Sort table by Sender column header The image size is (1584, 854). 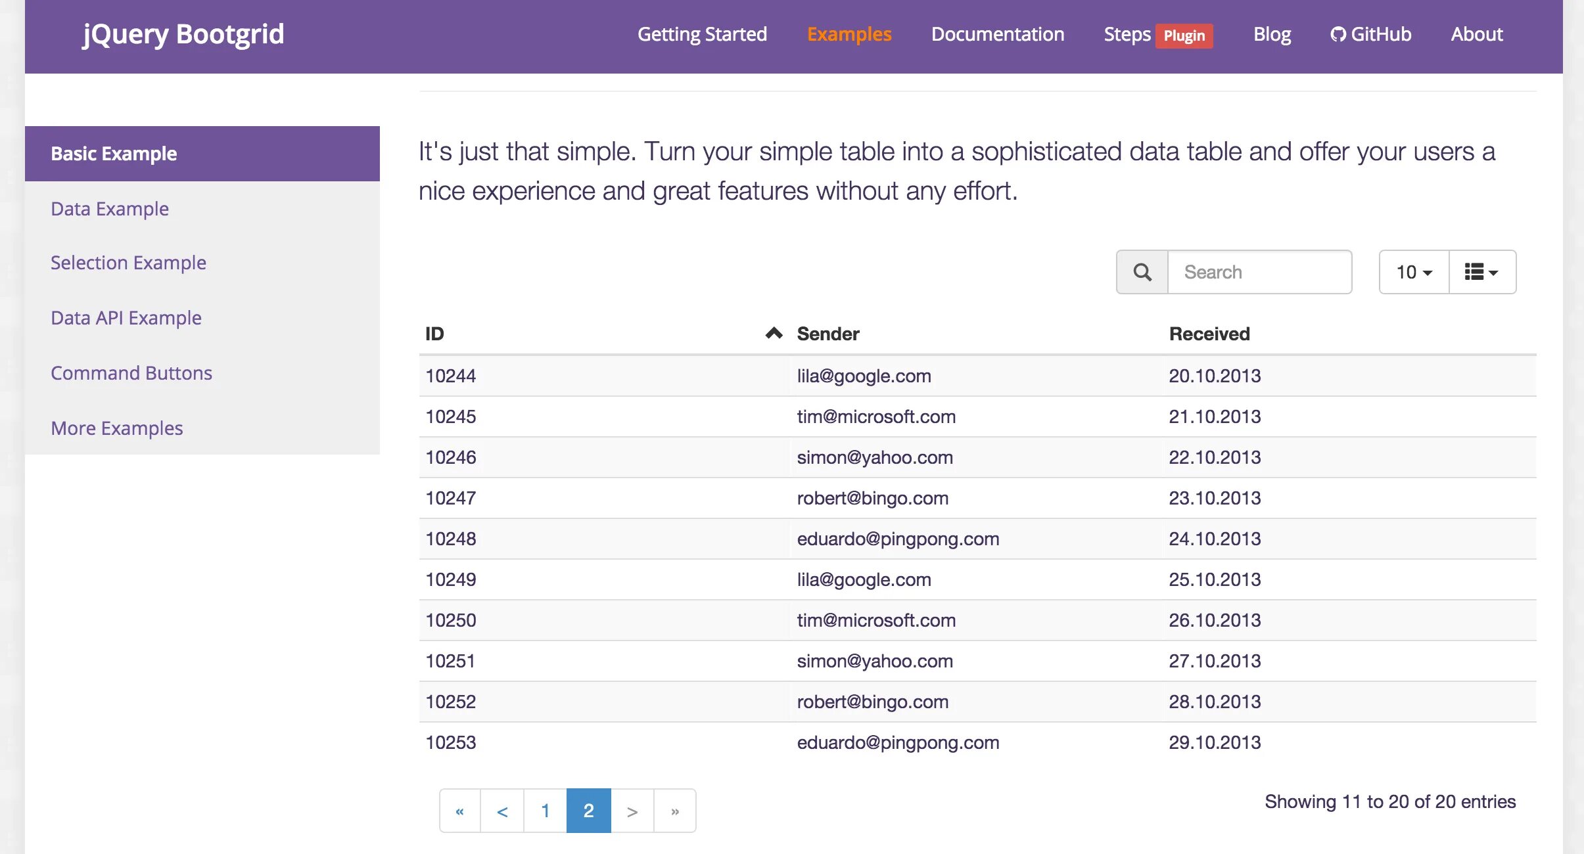(x=827, y=334)
